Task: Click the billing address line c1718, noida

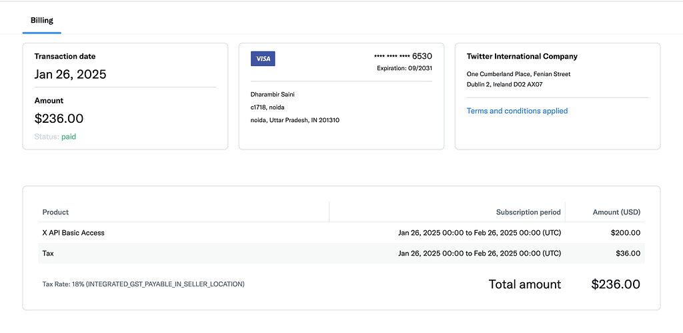Action: [x=267, y=107]
